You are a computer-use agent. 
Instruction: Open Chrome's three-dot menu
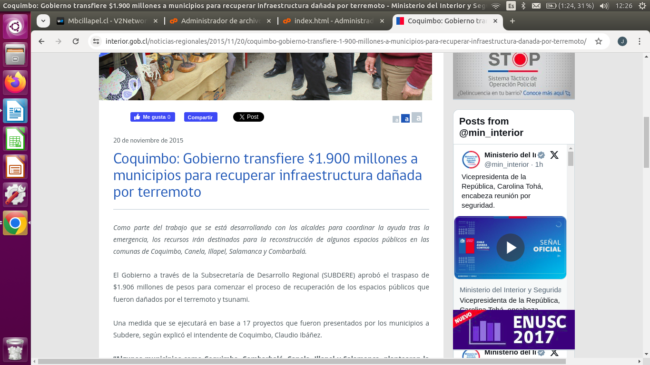click(x=640, y=41)
